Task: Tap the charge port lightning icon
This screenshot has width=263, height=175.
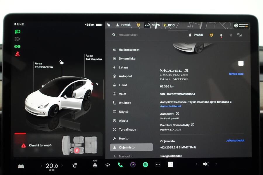Action: point(97,84)
